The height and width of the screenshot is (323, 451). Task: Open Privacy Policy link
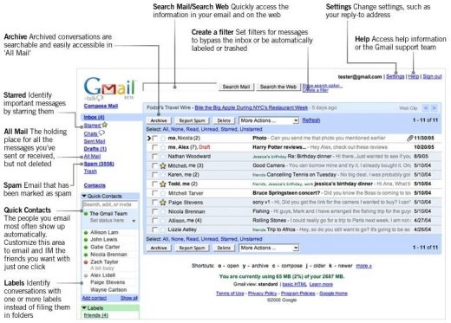262,294
